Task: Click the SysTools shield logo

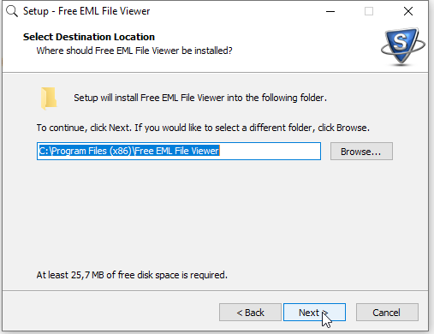Action: tap(402, 47)
